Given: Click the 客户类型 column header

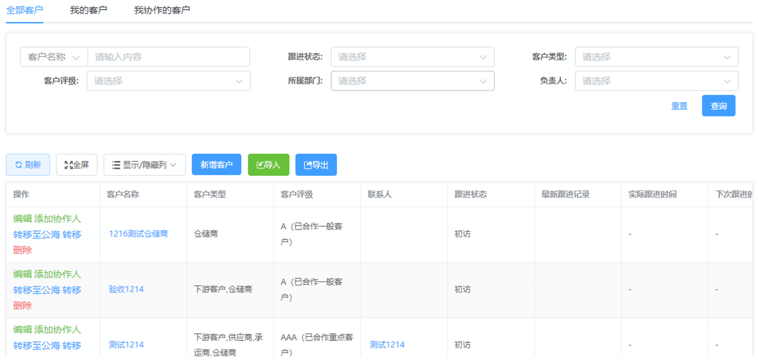Looking at the screenshot, I should point(210,195).
